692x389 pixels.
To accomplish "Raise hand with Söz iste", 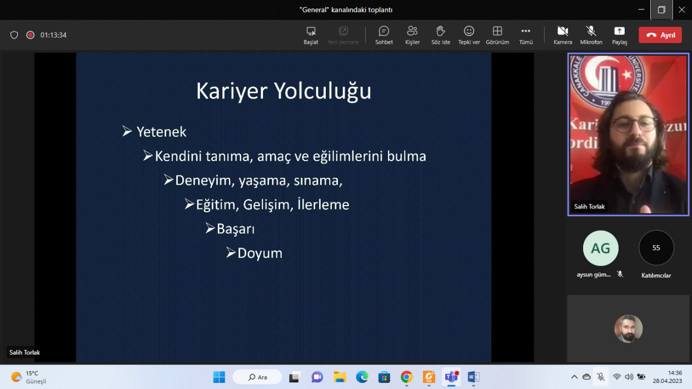I will pos(441,35).
